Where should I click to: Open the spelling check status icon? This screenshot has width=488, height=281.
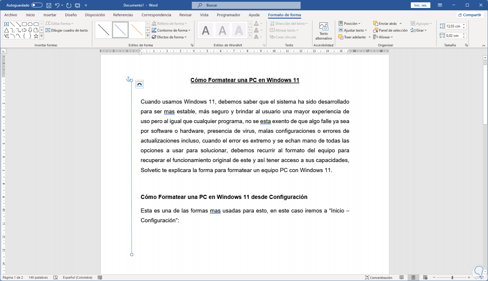55,277
